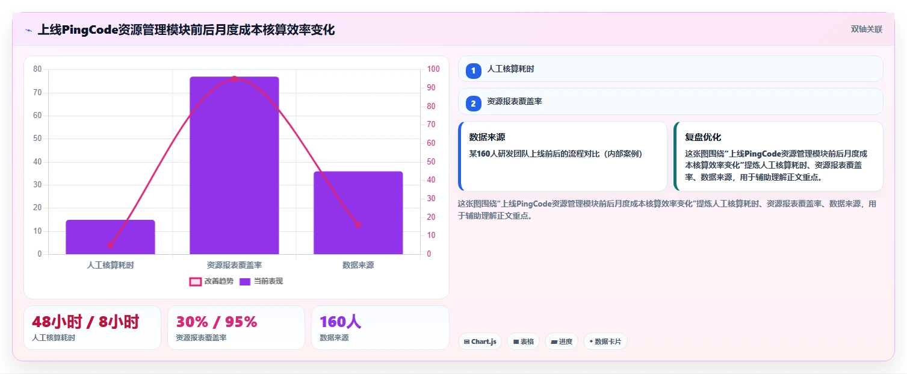The image size is (907, 374).
Task: Click the chart title 上线PingCode资源管理模块前后月度成本核算效率变化
Action: click(187, 30)
